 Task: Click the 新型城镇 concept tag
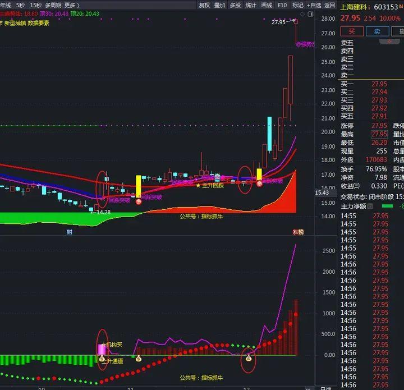coord(15,23)
